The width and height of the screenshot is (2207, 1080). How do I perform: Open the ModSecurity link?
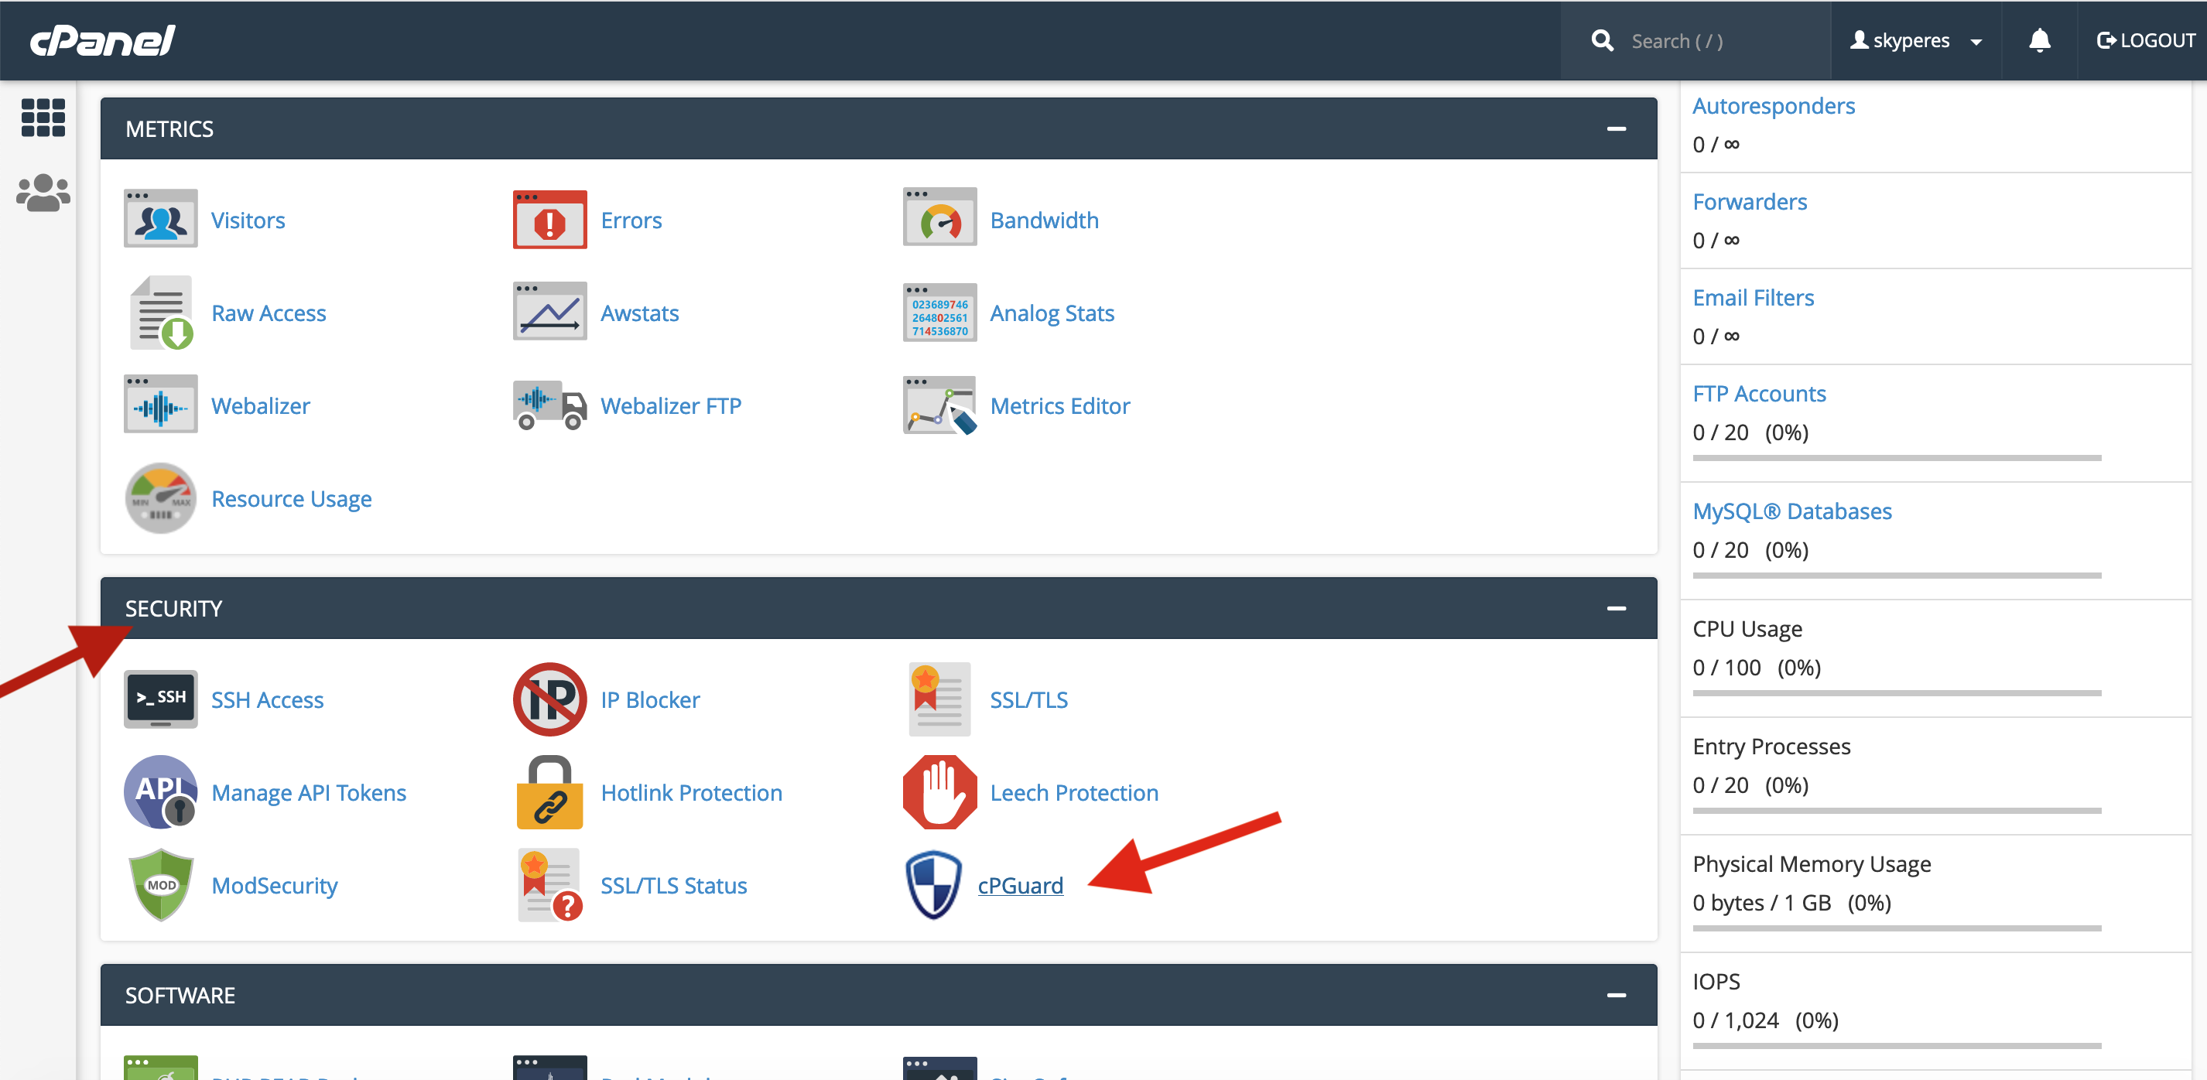click(x=274, y=886)
